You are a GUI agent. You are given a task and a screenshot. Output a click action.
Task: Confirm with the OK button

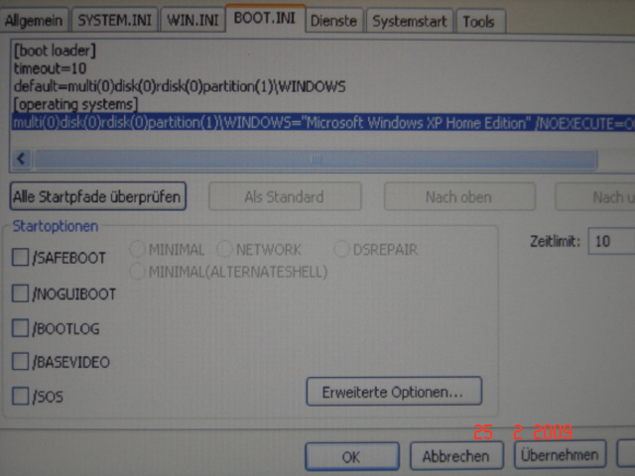[350, 457]
